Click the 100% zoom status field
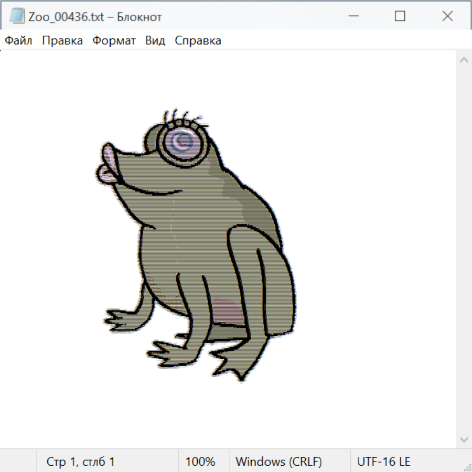Viewport: 472px width, 472px height. (x=200, y=462)
